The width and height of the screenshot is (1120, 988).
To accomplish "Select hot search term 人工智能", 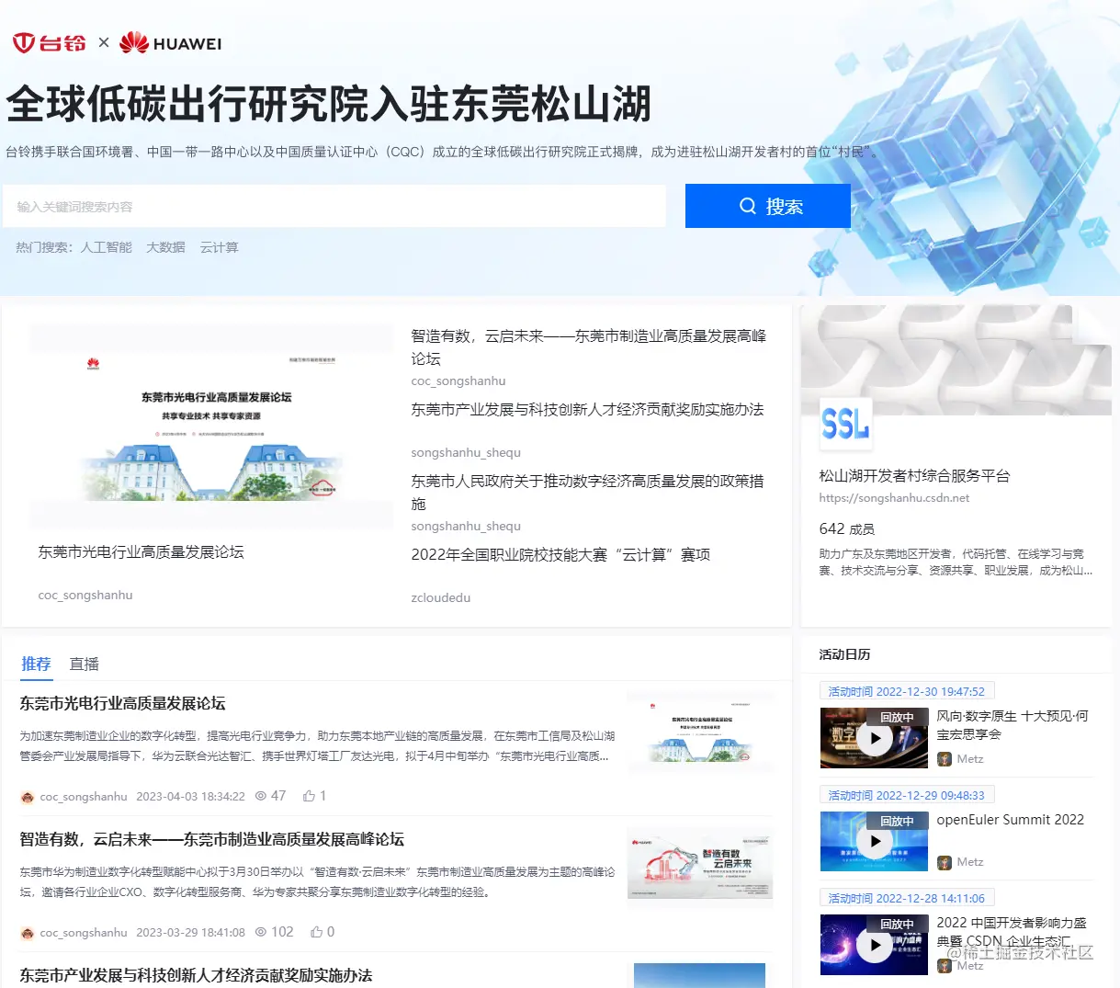I will tap(107, 247).
